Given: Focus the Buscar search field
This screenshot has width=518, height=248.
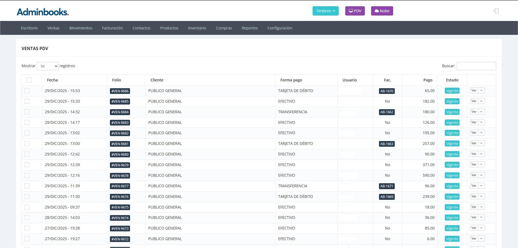Looking at the screenshot, I should pos(476,66).
